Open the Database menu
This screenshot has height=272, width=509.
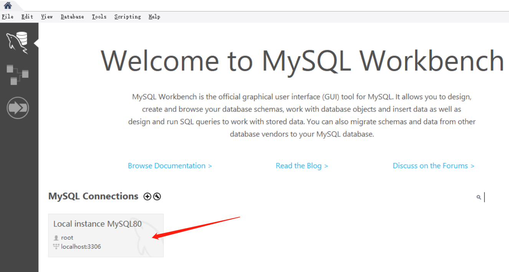click(72, 16)
